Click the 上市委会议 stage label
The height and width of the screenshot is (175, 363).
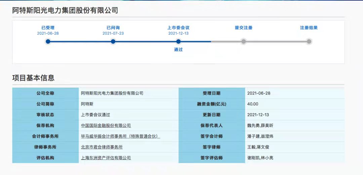pyautogui.click(x=178, y=28)
